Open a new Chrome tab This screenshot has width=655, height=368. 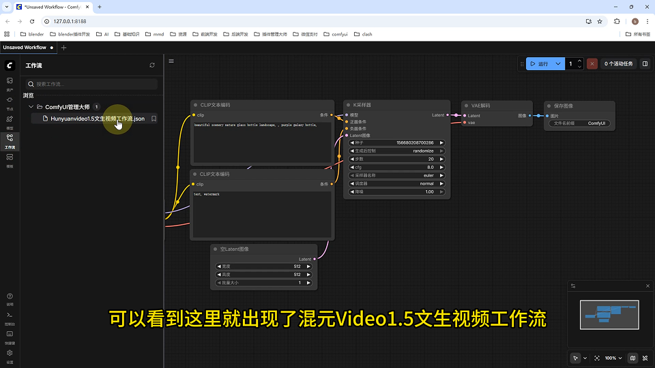click(100, 7)
